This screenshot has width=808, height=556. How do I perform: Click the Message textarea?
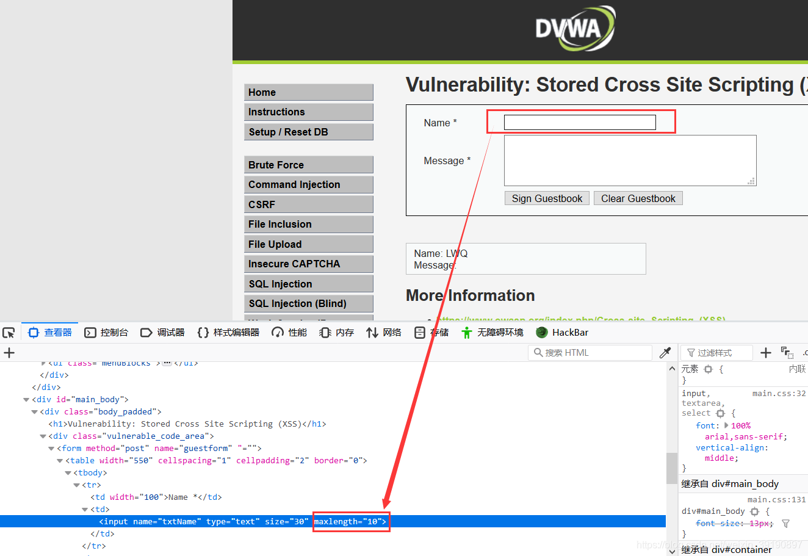[630, 161]
